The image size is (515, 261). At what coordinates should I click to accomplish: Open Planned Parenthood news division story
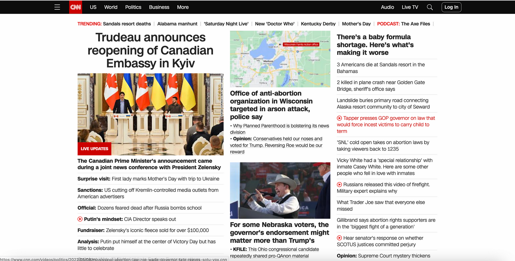279,129
